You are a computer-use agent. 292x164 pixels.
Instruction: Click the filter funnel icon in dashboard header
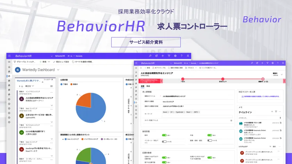(169, 56)
